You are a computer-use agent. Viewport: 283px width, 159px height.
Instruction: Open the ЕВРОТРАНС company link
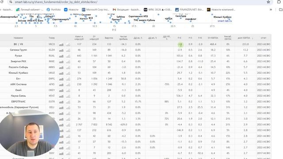(18, 102)
